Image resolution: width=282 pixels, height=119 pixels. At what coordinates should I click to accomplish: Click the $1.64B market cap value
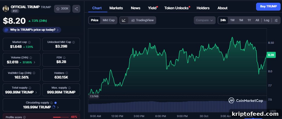(16, 47)
